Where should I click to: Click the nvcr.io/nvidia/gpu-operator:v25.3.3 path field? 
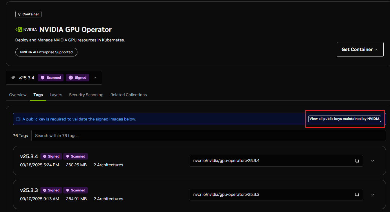click(276, 195)
